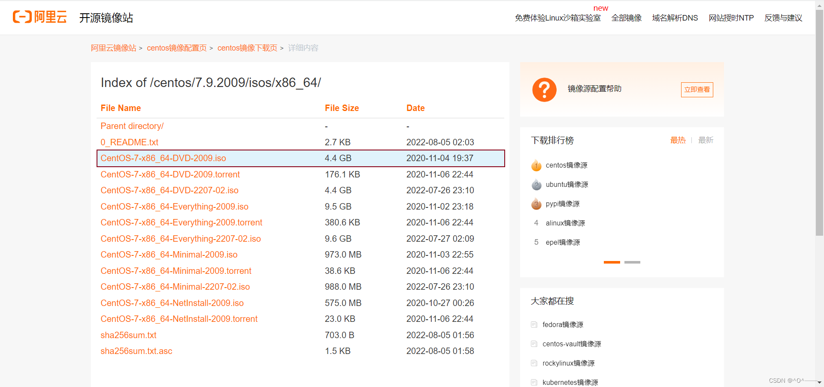Open centos-vault镜像源 search suggestion
This screenshot has height=387, width=824.
coord(572,344)
